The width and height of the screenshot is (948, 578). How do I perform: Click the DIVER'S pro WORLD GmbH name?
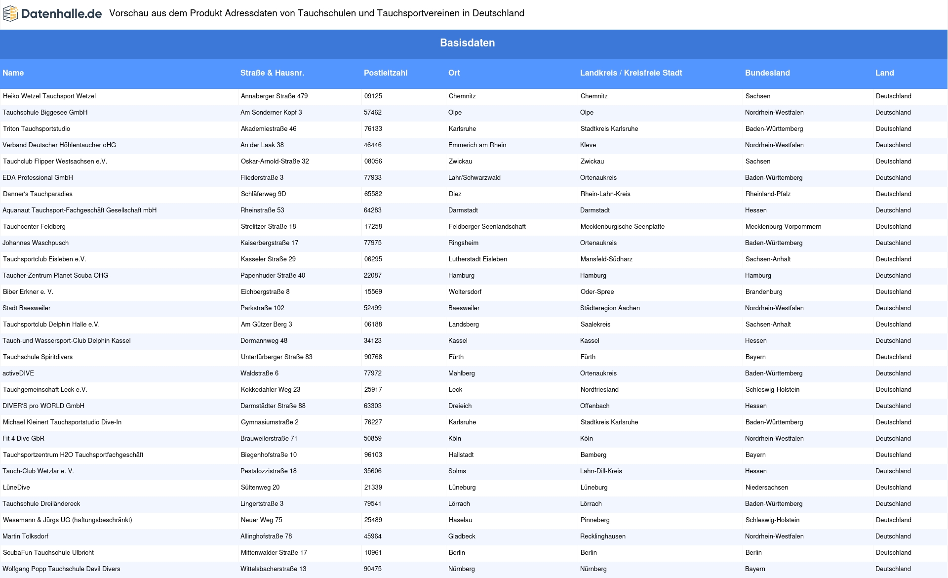tap(43, 406)
